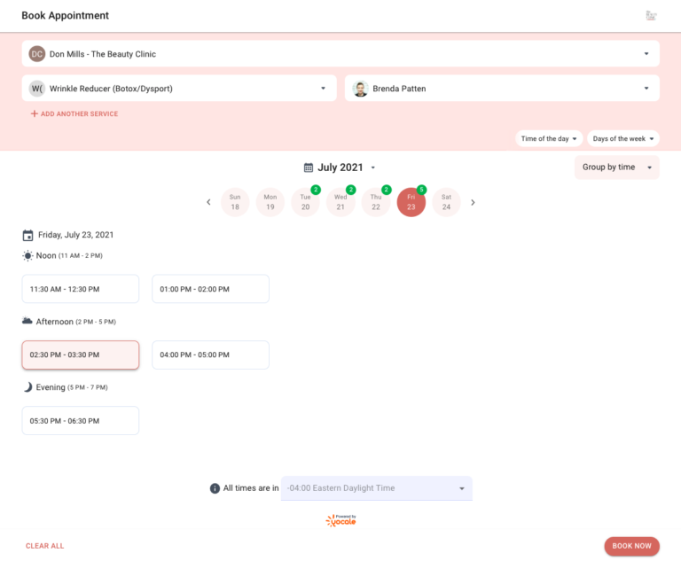Click the Powered by Yocale logo

[x=340, y=520]
